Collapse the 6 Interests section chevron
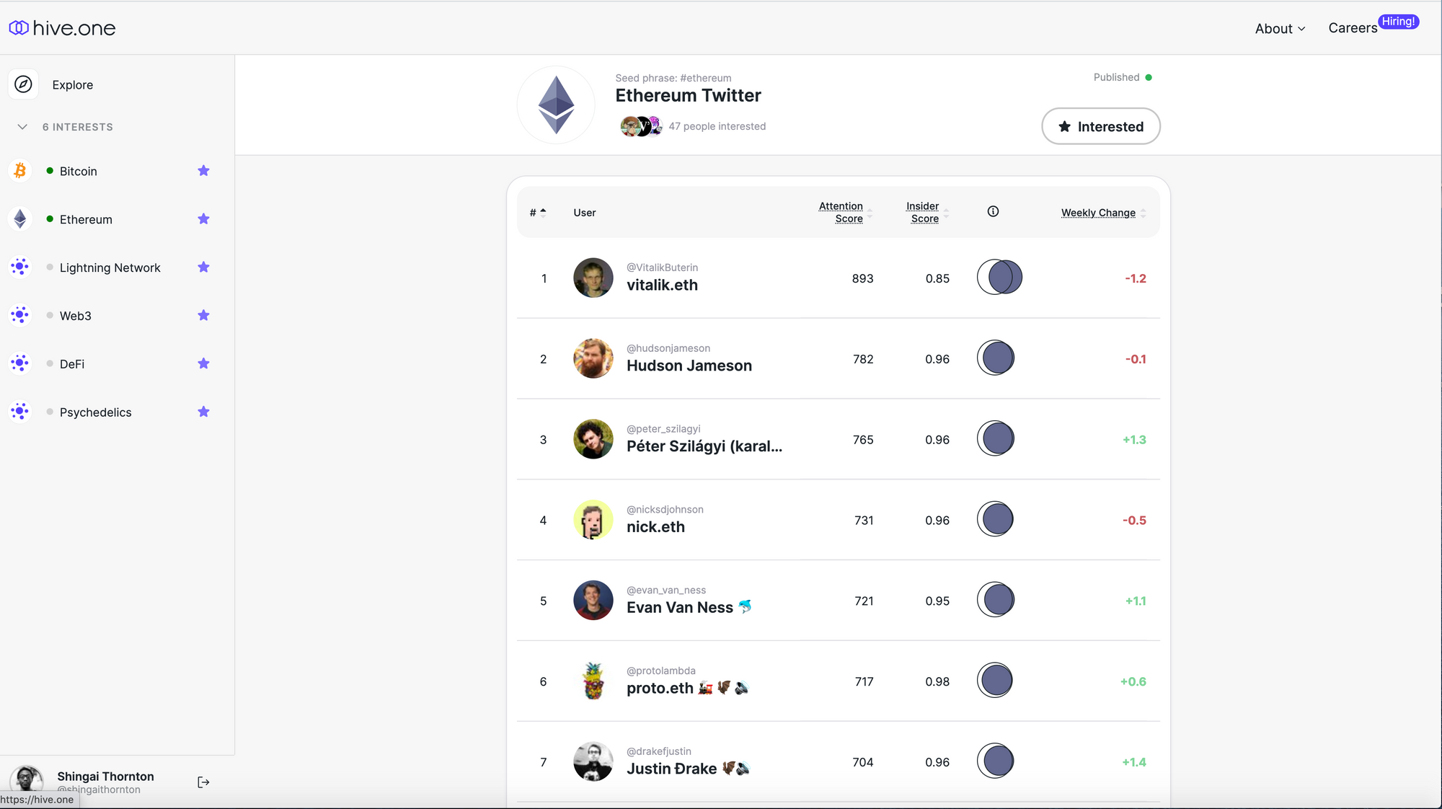 [x=22, y=127]
